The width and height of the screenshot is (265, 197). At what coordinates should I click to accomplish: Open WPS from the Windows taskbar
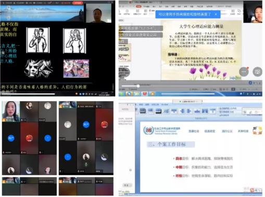click(x=145, y=94)
